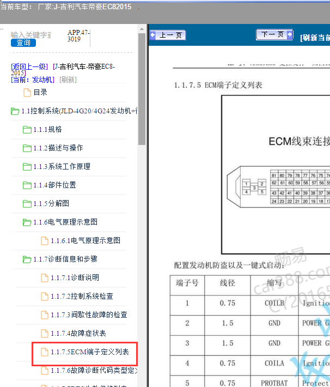Select 1.1.7诊断信息和步骤 tree label
This screenshot has height=387, width=330.
pyautogui.click(x=65, y=259)
